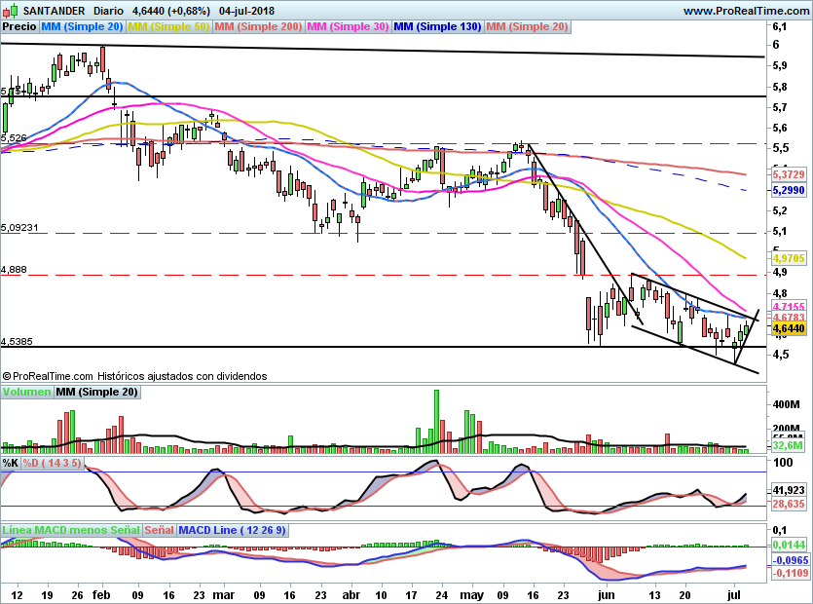Click the 32,6M volume value tag
The width and height of the screenshot is (813, 604).
click(788, 445)
